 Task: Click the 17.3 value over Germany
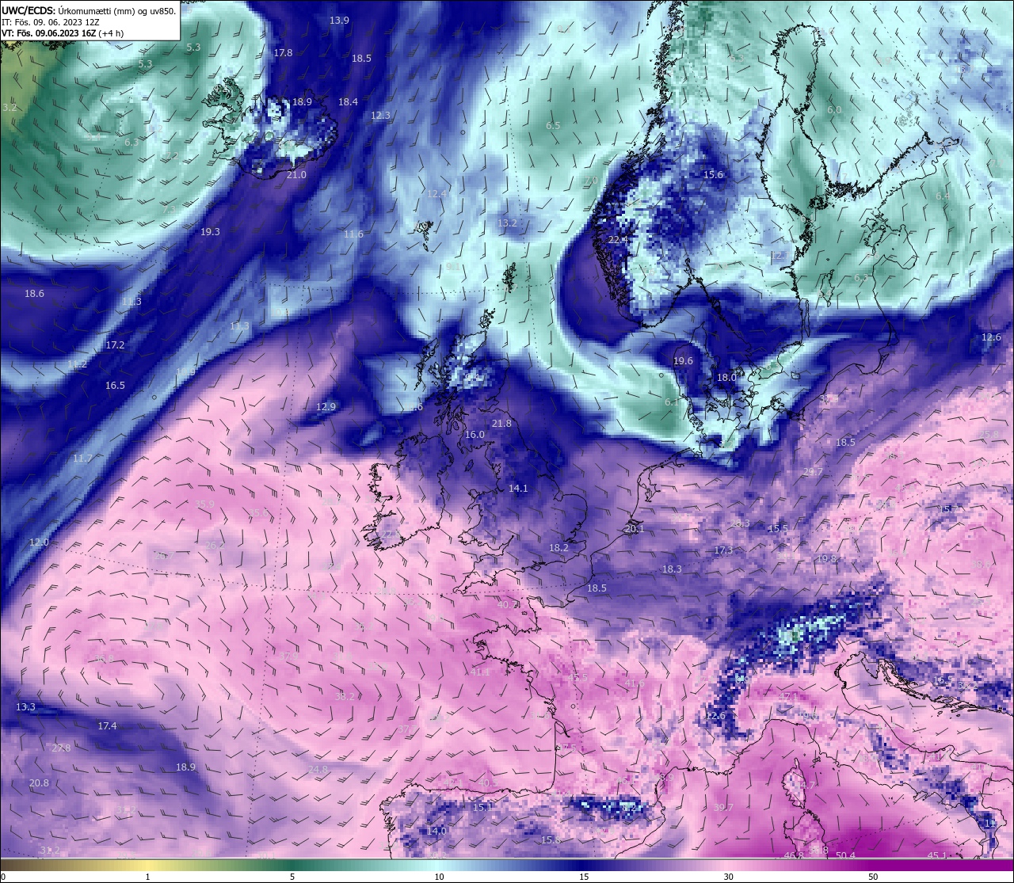pyautogui.click(x=723, y=550)
